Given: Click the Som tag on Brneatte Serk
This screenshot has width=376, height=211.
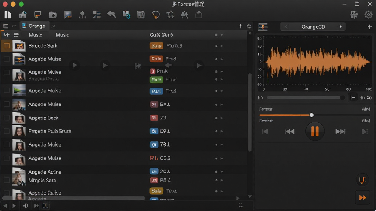Looking at the screenshot, I should pyautogui.click(x=156, y=46).
